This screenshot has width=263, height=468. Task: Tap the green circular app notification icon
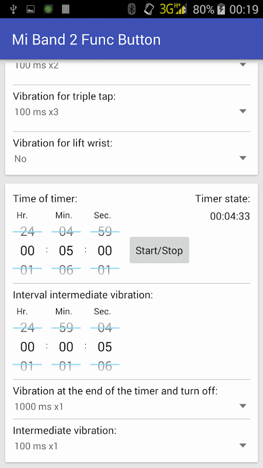point(48,9)
